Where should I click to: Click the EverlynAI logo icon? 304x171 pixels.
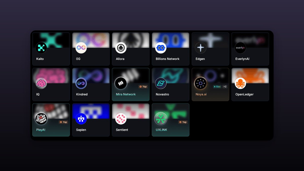[240, 48]
